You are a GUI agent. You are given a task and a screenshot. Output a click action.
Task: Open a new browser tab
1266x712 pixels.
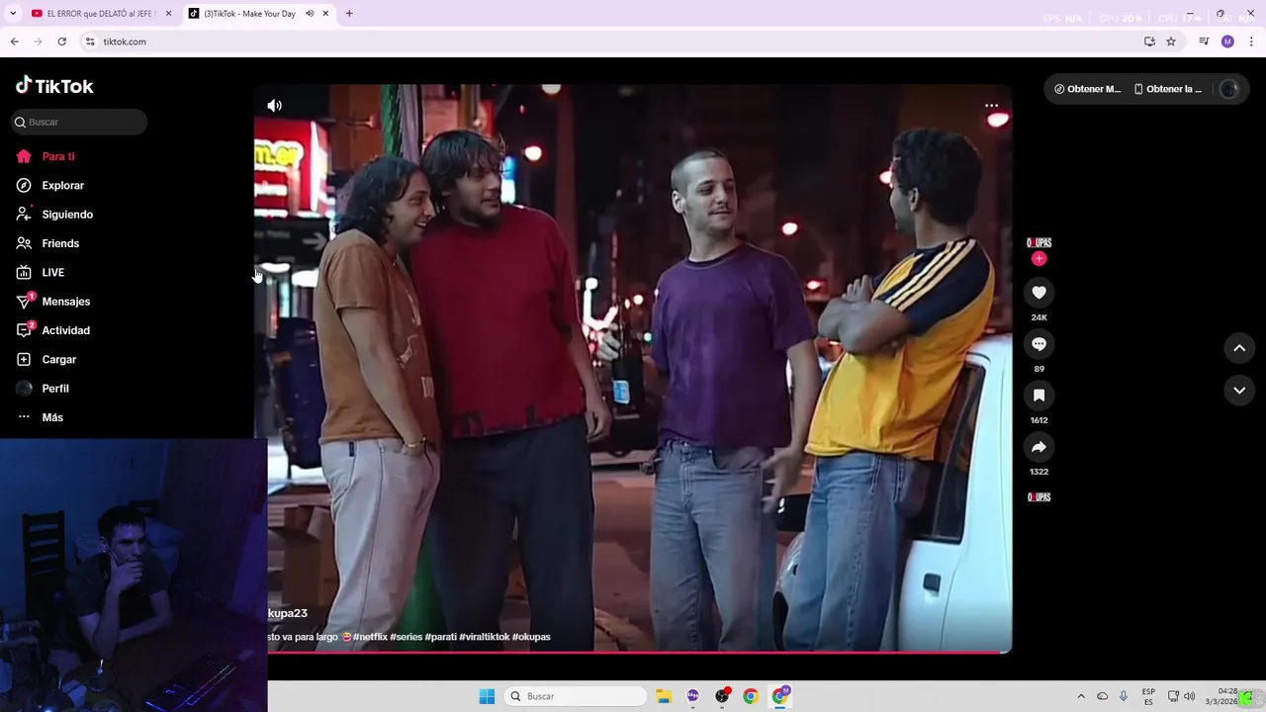(x=349, y=14)
